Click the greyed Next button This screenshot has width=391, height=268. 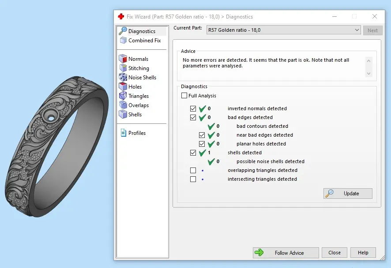point(372,30)
